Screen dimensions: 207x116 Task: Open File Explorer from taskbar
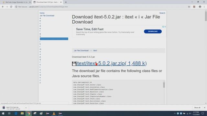(22, 113)
